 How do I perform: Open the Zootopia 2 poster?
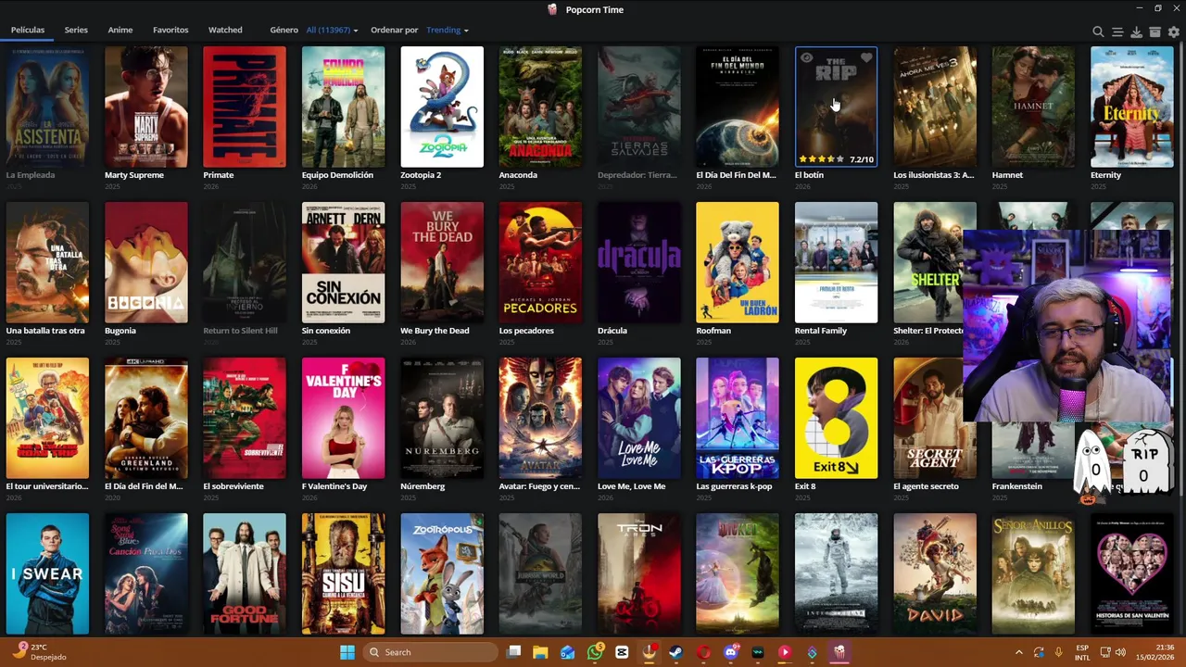(x=442, y=107)
